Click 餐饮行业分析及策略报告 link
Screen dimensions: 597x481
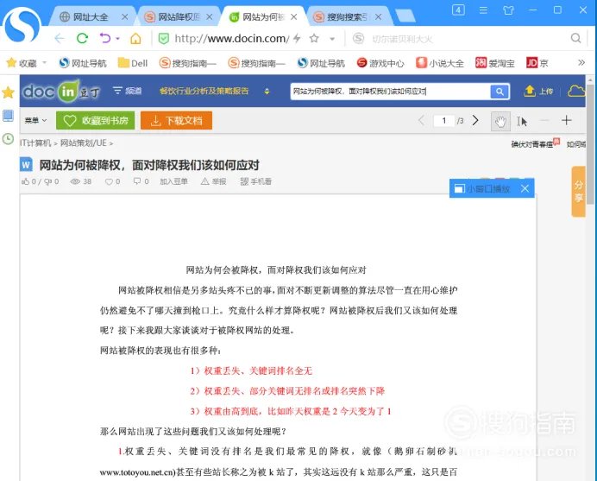(x=204, y=91)
